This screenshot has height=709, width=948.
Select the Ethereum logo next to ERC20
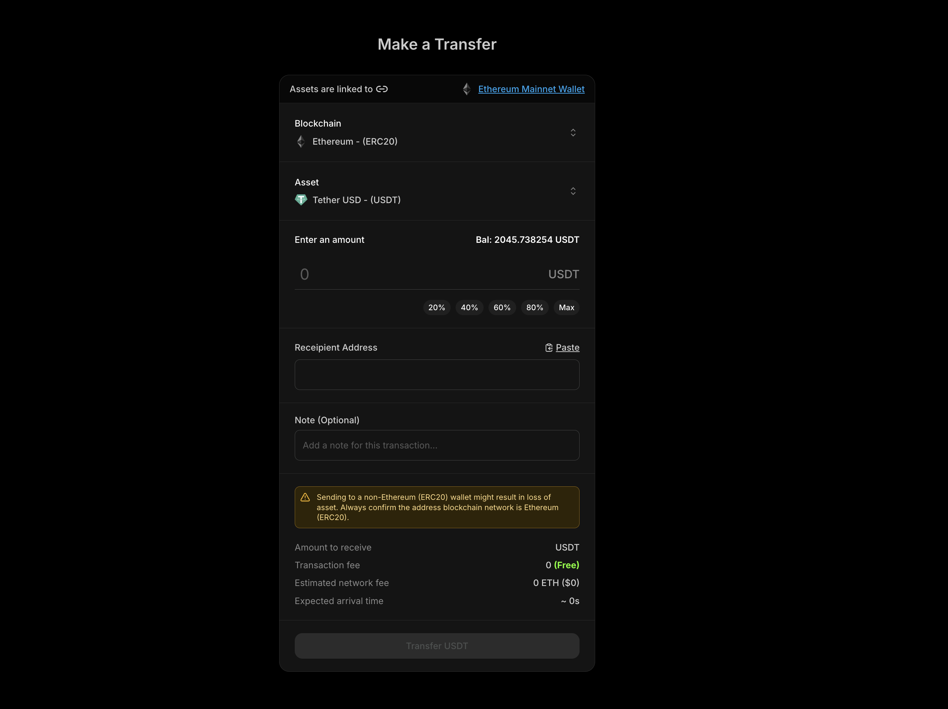(301, 141)
